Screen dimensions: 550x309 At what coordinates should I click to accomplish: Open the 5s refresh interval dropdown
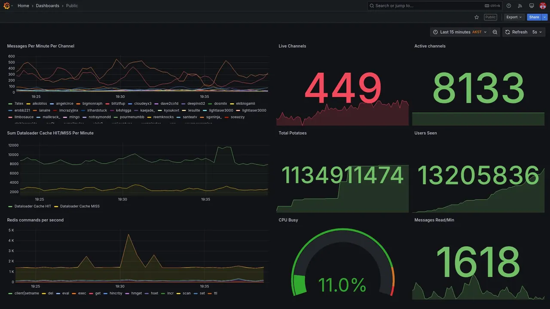pos(538,32)
